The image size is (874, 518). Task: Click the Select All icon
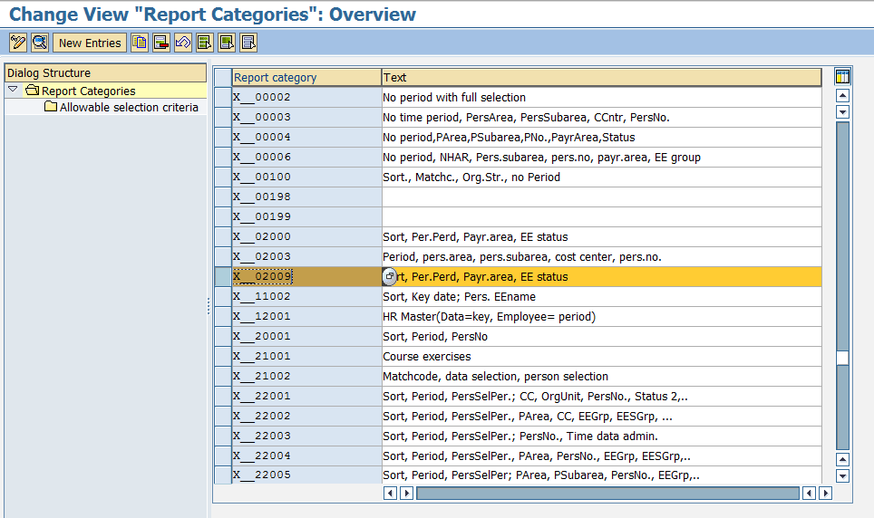click(205, 43)
